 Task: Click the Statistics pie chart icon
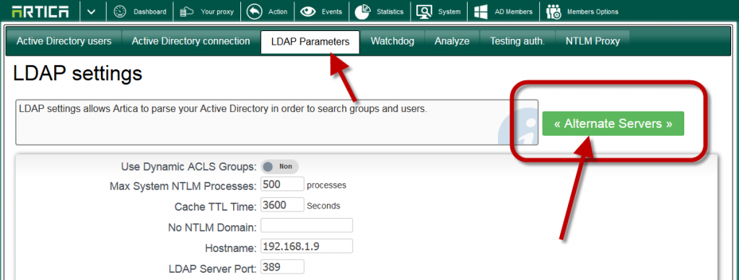(362, 12)
